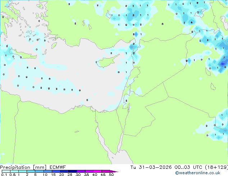Click the 35–40 mm magenta legend swatch
The image size is (228, 176).
click(89, 171)
